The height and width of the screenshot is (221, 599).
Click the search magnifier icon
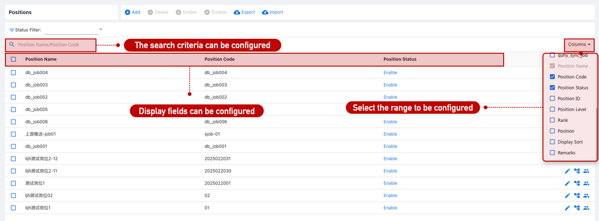click(x=12, y=45)
